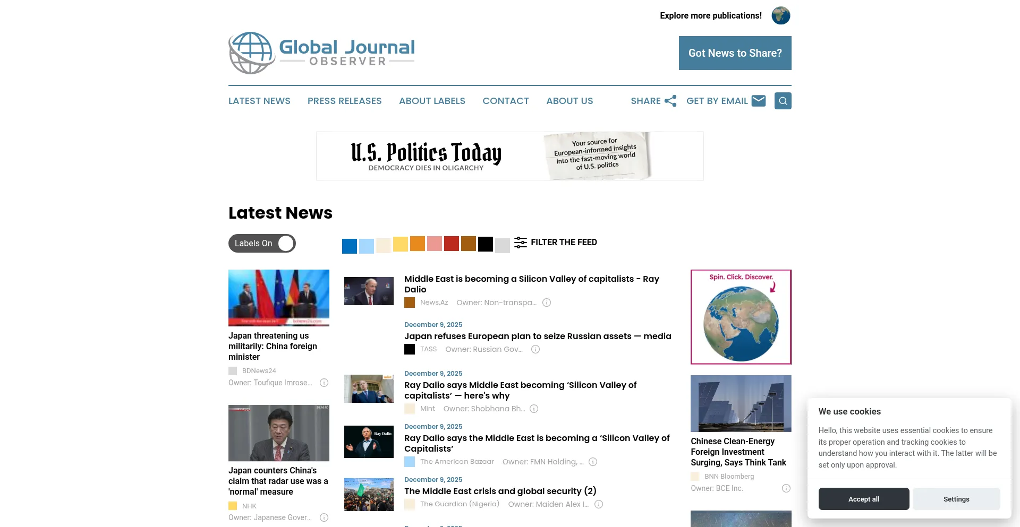Open Japan counters China's claim headline
The height and width of the screenshot is (527, 1020).
coord(278,481)
